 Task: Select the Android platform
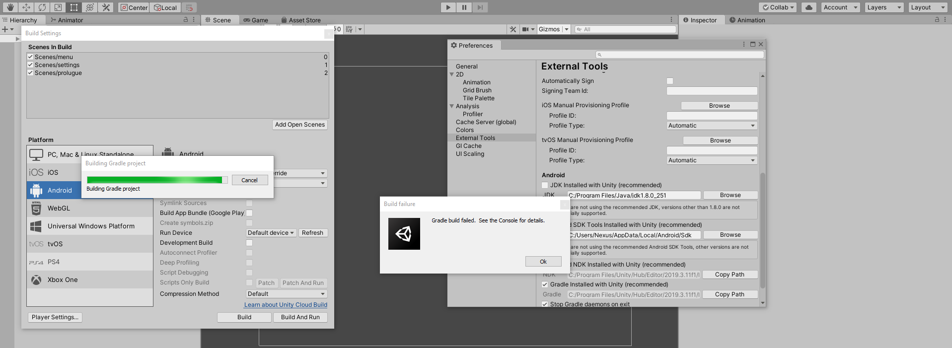coord(54,190)
